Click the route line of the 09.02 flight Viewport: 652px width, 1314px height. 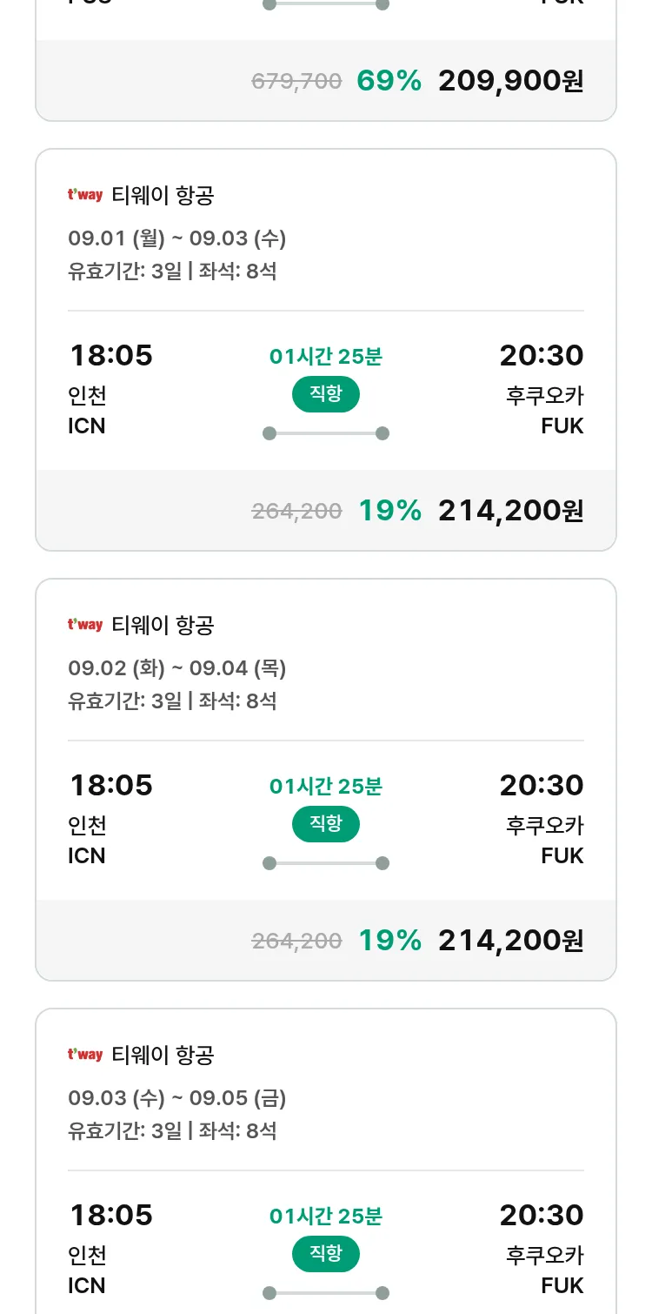pos(326,863)
